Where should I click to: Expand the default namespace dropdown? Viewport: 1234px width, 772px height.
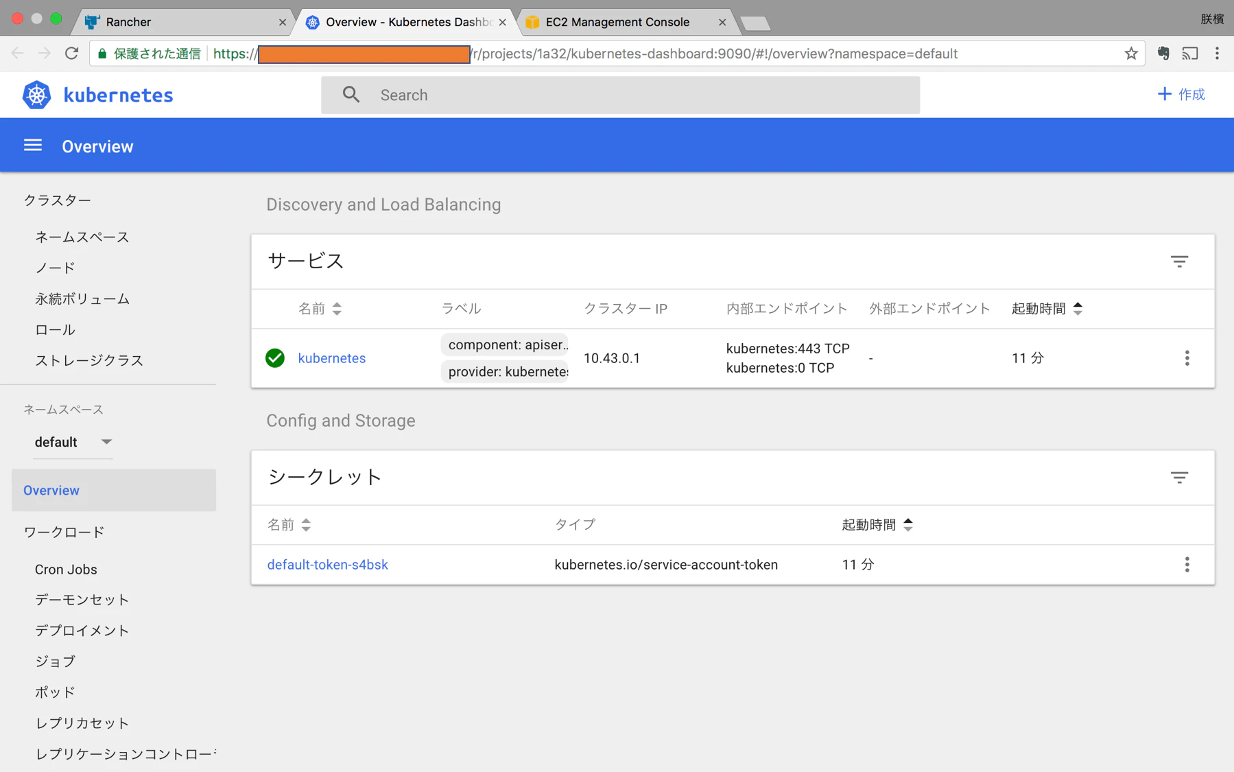73,442
